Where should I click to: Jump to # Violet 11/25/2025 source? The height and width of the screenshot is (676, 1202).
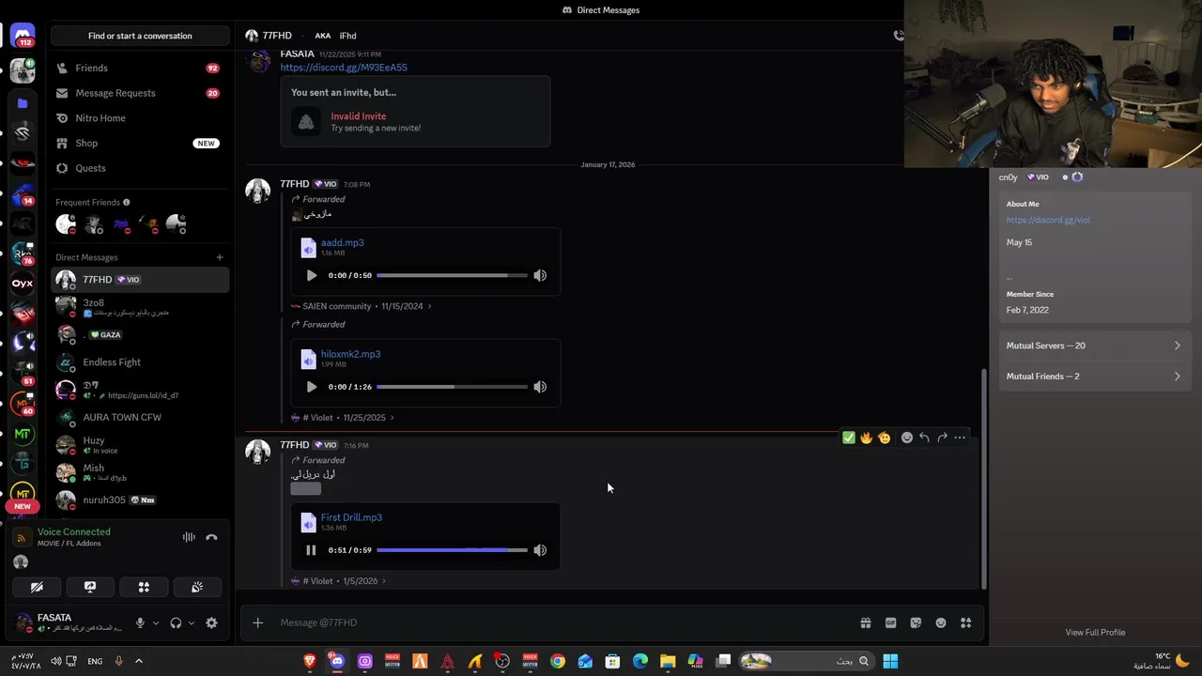coord(343,418)
